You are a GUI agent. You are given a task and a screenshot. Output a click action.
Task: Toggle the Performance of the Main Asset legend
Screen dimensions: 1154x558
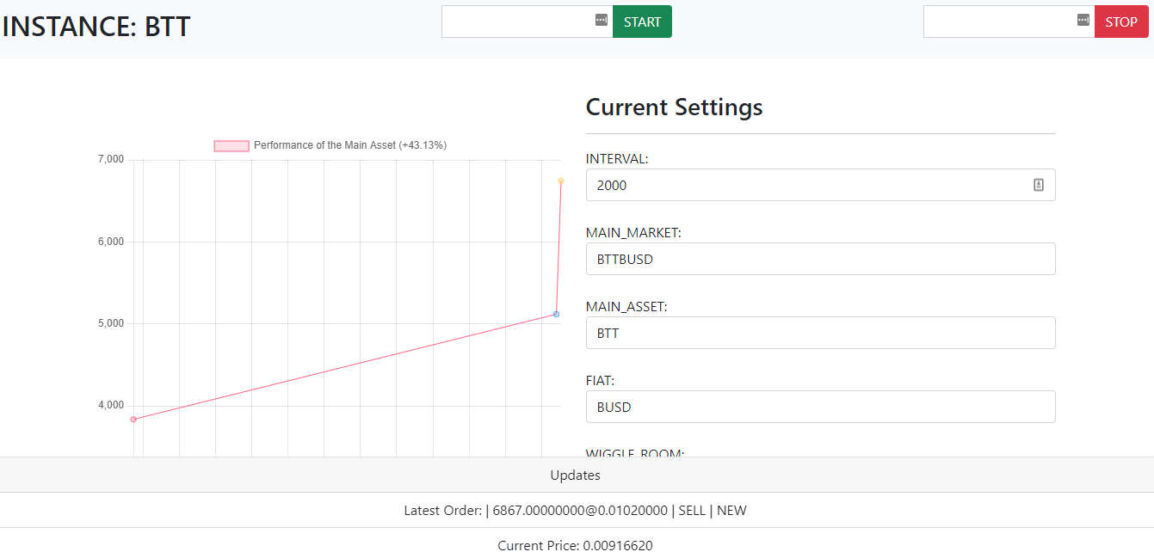pyautogui.click(x=330, y=145)
